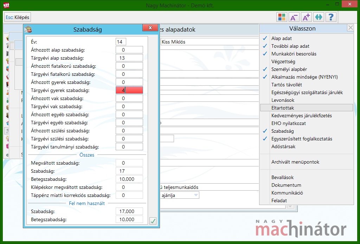Screen dimensions: 360x244
Task: Open the colored tiles menu icon
Action: click(282, 17)
